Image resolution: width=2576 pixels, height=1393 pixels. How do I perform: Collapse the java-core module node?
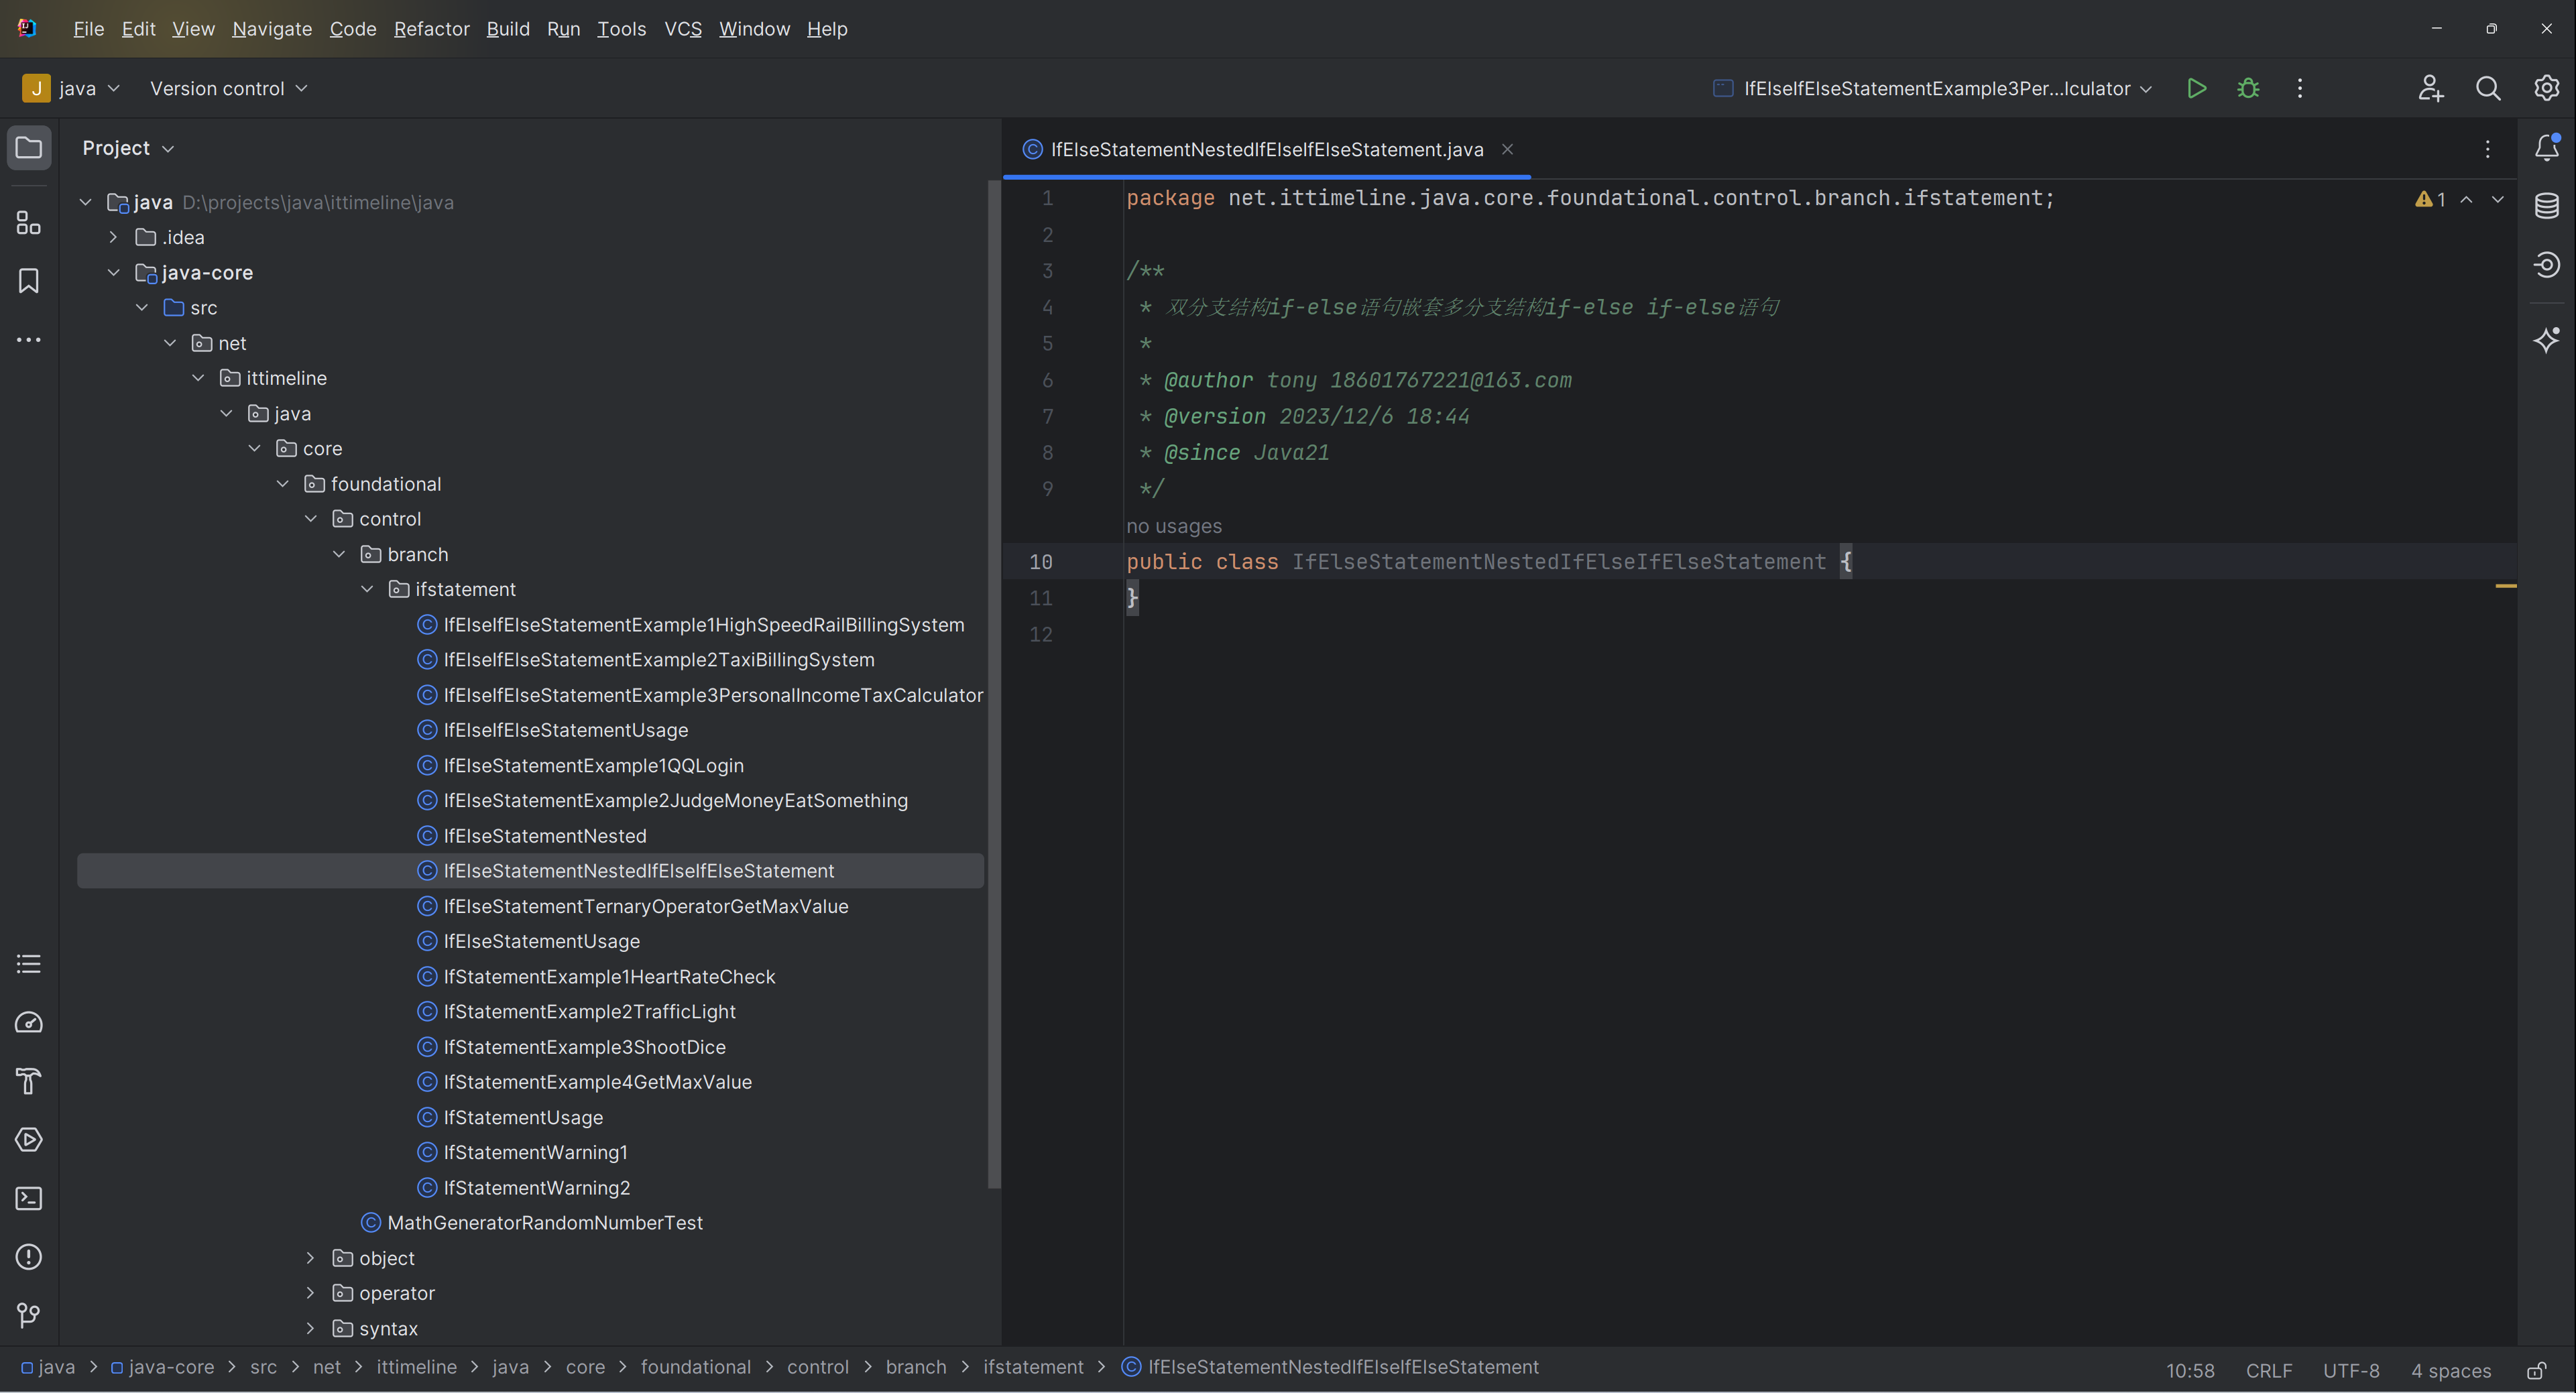[x=113, y=272]
